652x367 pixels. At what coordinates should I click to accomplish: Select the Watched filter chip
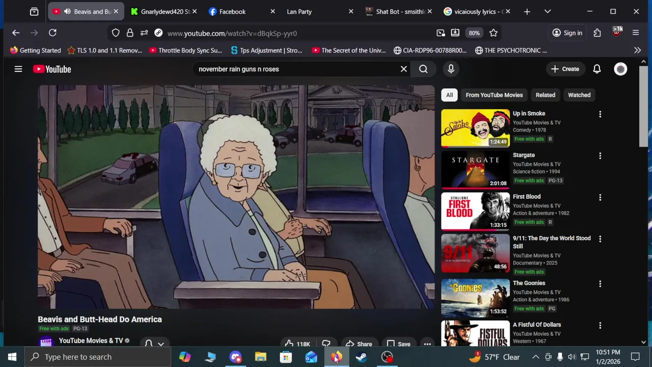(x=579, y=95)
